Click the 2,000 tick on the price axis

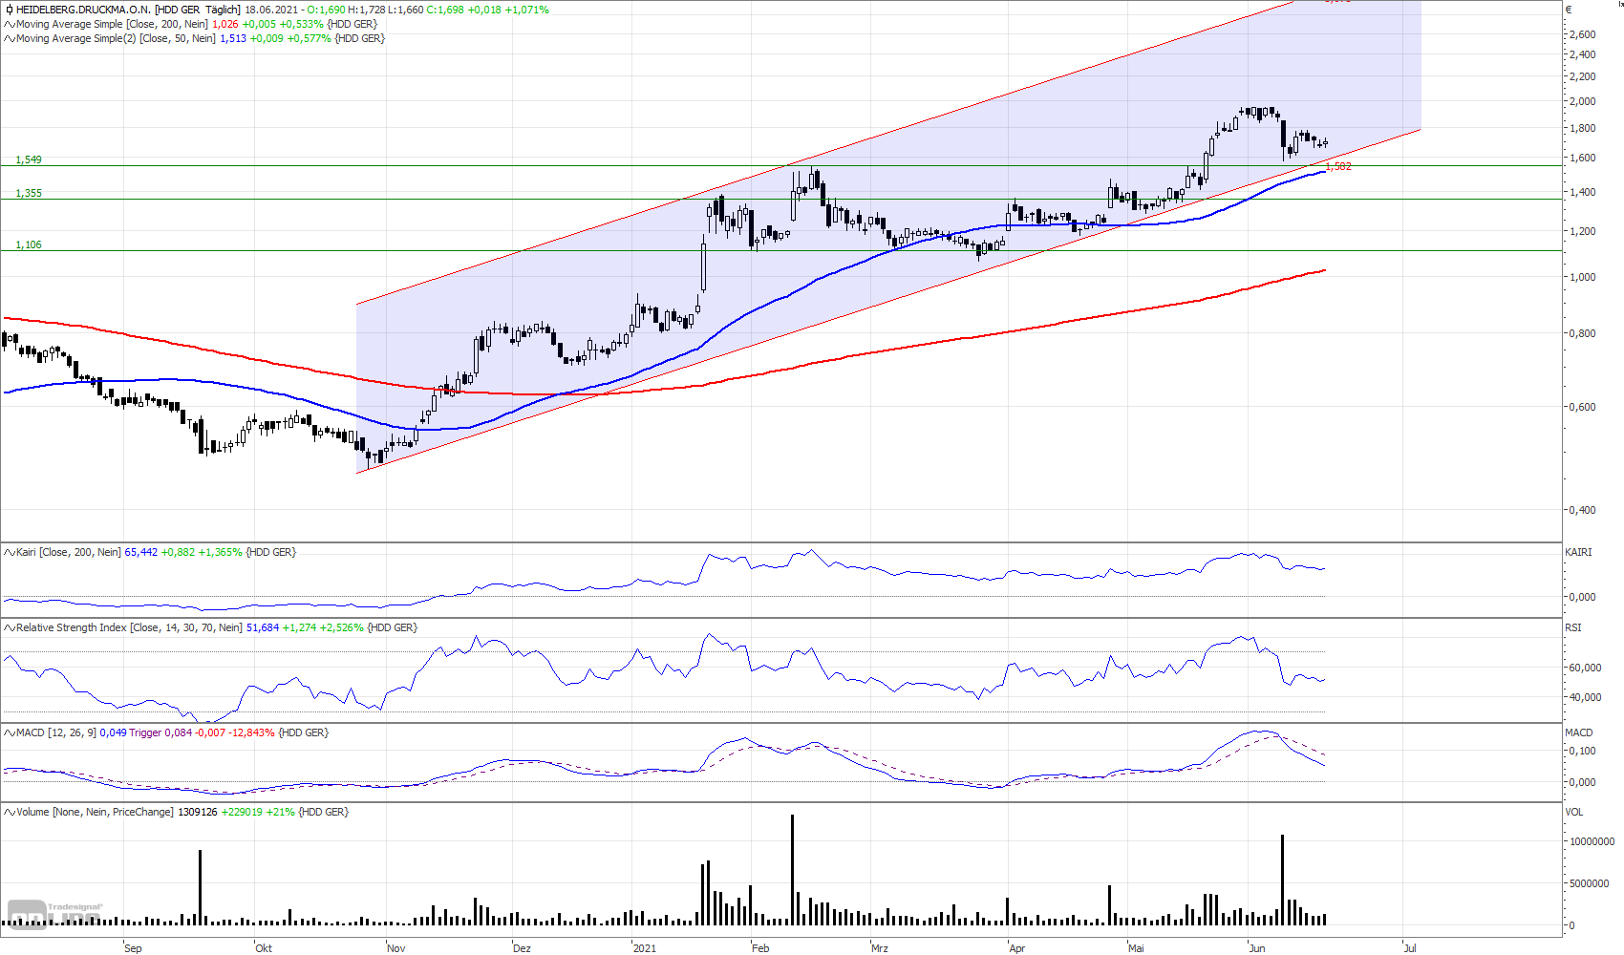1583,101
